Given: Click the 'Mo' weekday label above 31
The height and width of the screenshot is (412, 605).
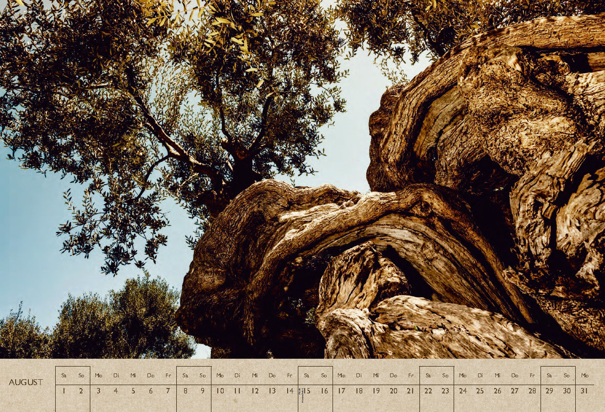Looking at the screenshot, I should [584, 375].
